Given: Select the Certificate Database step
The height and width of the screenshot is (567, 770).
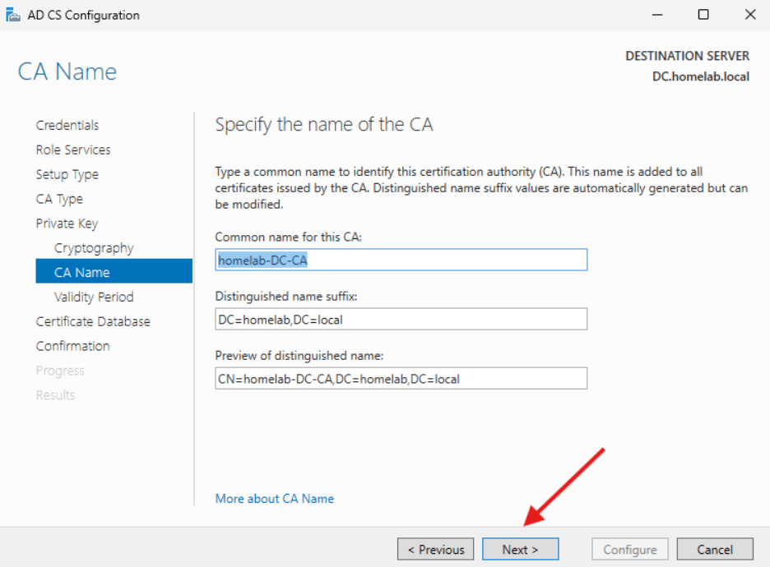Looking at the screenshot, I should pyautogui.click(x=93, y=321).
